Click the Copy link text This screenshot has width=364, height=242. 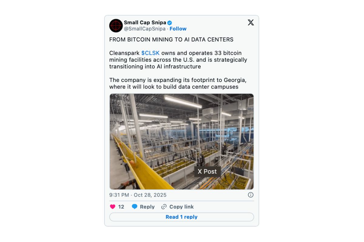click(x=181, y=207)
